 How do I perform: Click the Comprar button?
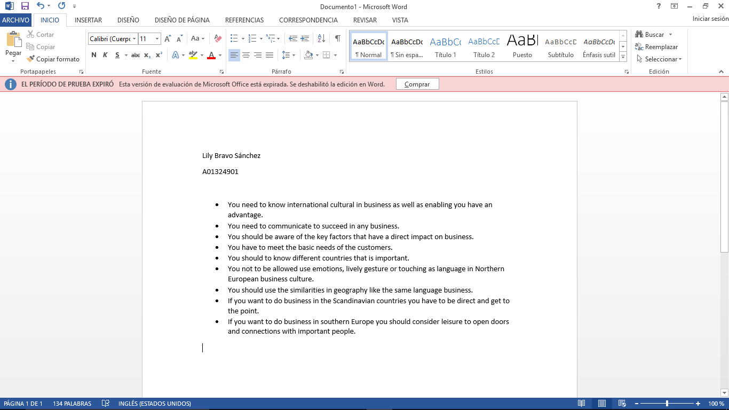coord(417,84)
